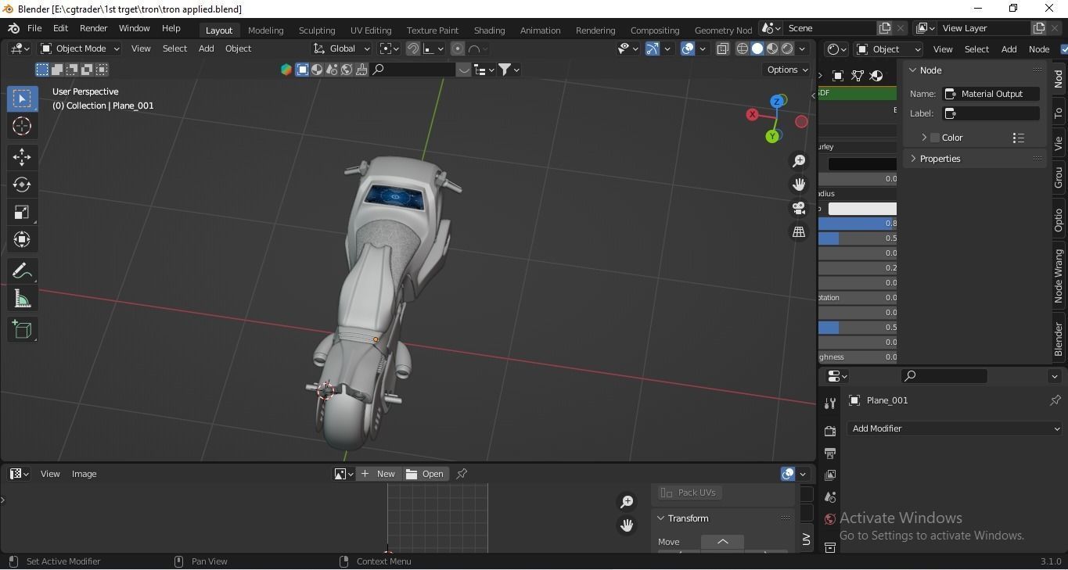Click the white color swatch in shader node

[862, 209]
